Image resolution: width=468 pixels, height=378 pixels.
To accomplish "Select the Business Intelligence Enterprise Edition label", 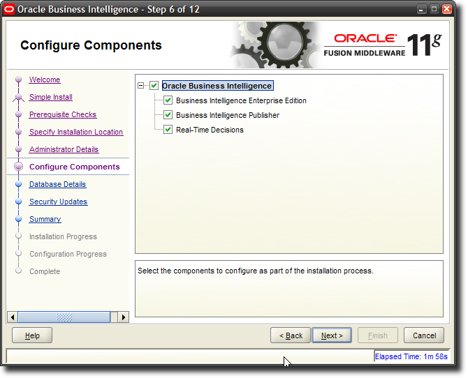I will pyautogui.click(x=241, y=100).
